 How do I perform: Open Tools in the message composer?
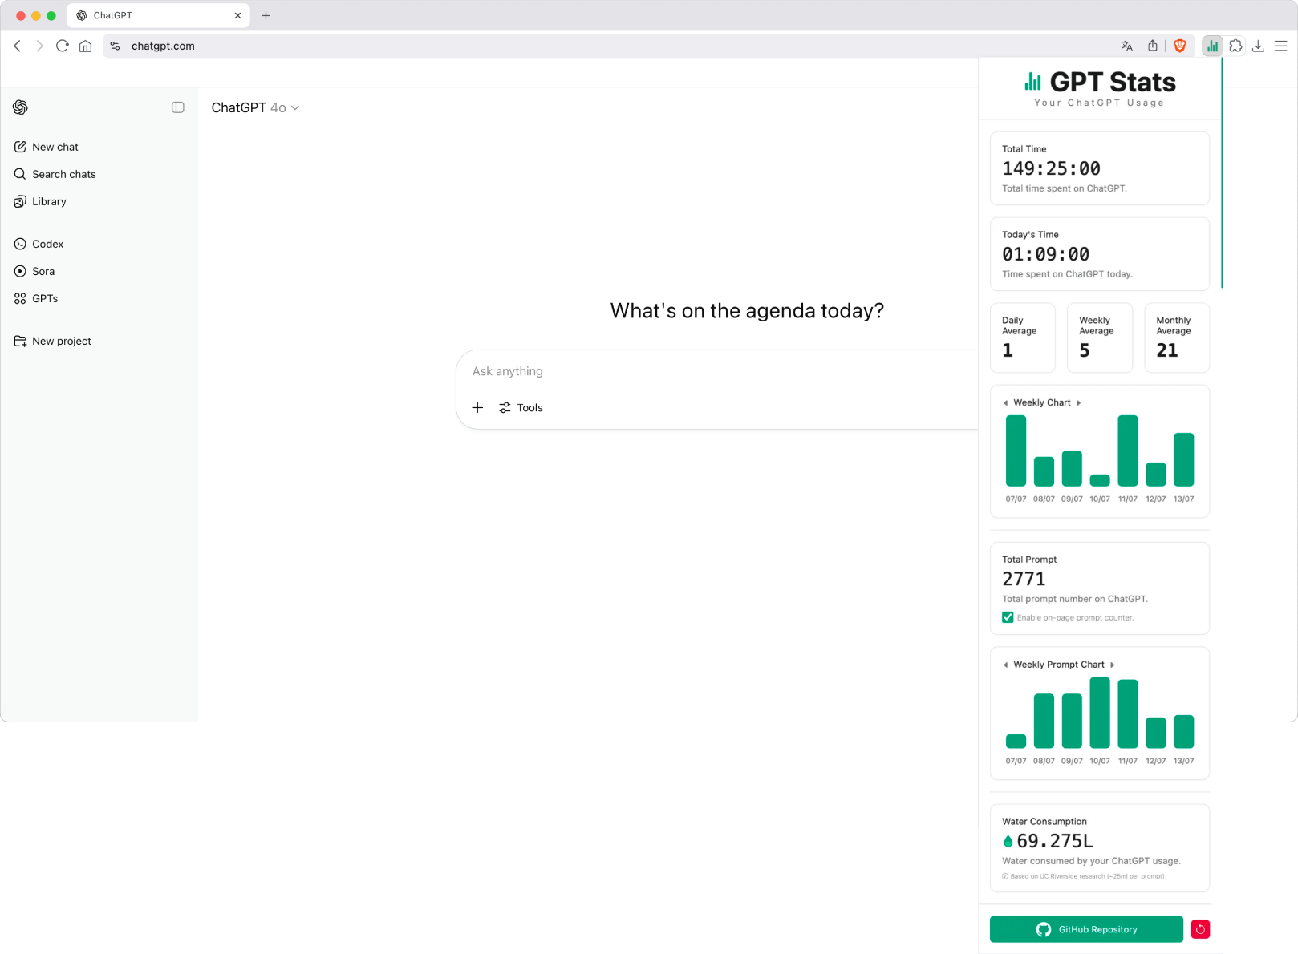coord(521,407)
